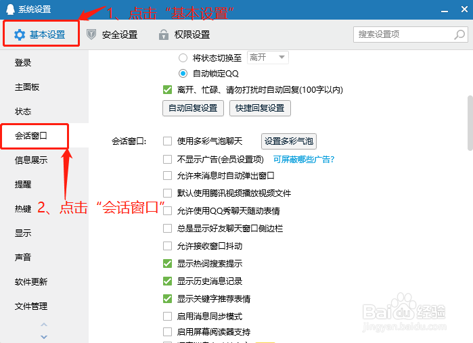473x343 pixels.
Task: Click the gear icon of 基本设置
Action: pyautogui.click(x=20, y=35)
